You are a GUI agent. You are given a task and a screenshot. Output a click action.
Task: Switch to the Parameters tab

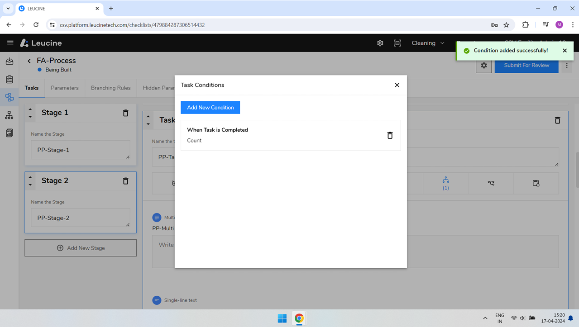[x=65, y=88]
